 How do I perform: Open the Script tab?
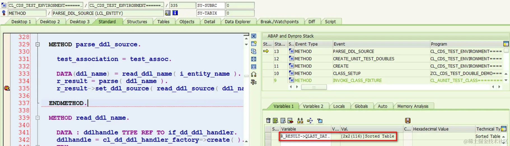click(x=330, y=22)
